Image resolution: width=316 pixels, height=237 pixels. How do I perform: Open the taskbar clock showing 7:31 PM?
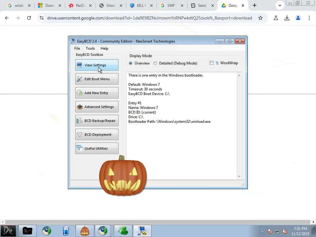click(x=300, y=231)
